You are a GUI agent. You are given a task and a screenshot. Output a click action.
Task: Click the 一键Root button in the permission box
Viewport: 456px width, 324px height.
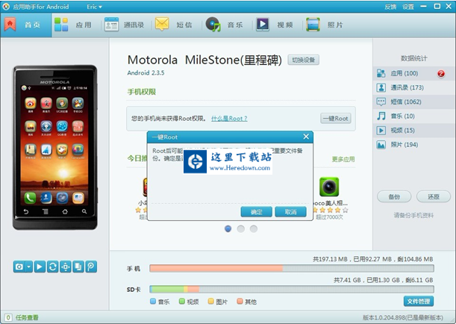(336, 119)
